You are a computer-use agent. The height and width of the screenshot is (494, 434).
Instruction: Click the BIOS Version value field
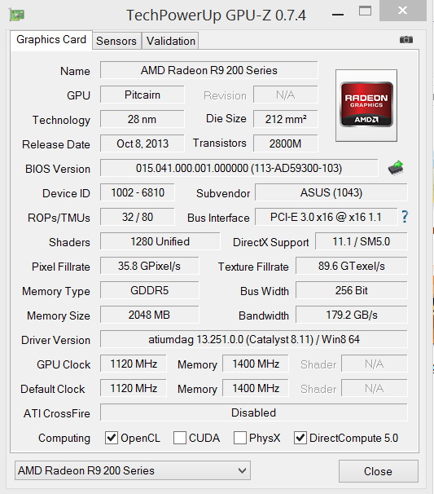coord(239,168)
